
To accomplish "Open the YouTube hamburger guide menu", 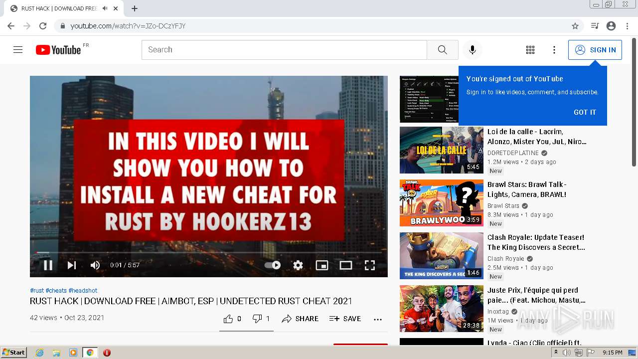I will point(18,50).
